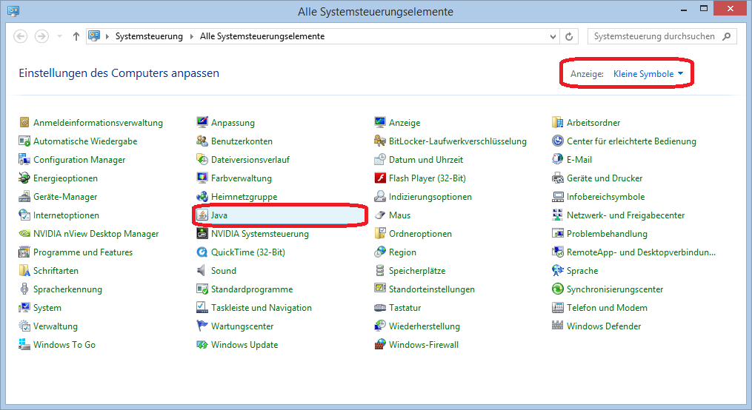Expand the Kleine Symbole view dropdown
Viewport: 752px width, 410px height.
click(648, 74)
